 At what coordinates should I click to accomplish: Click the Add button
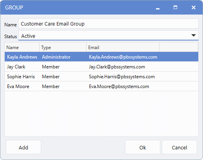coord(24,147)
